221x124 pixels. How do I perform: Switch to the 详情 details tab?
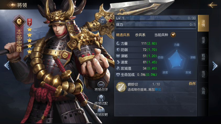point(203,23)
